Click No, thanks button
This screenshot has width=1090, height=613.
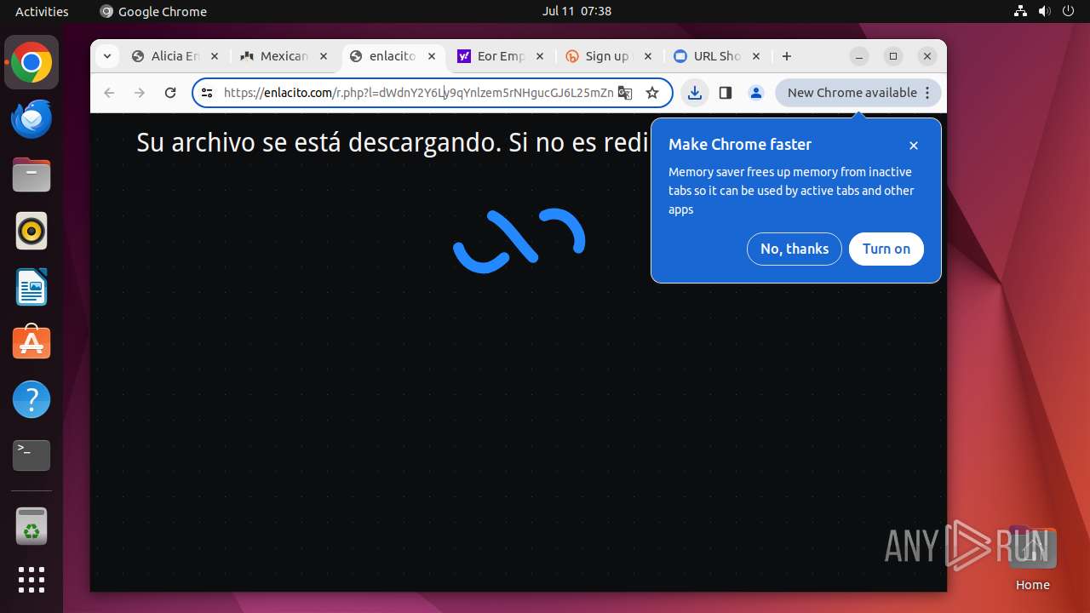pos(795,249)
